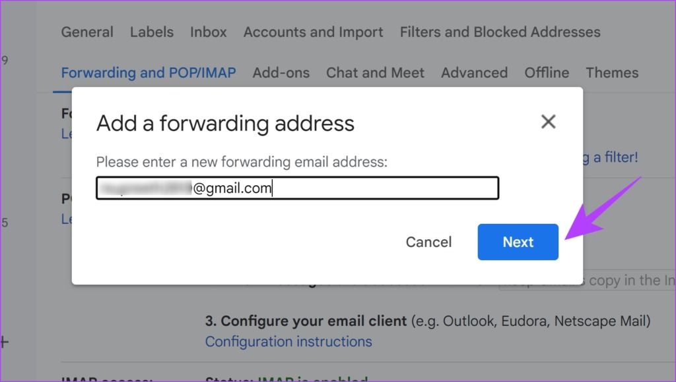Image resolution: width=676 pixels, height=382 pixels.
Task: Select the Forwarding and POP/IMAP tab
Action: click(148, 73)
